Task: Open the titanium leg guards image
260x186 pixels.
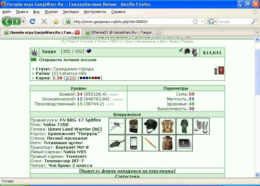Action: pyautogui.click(x=201, y=126)
